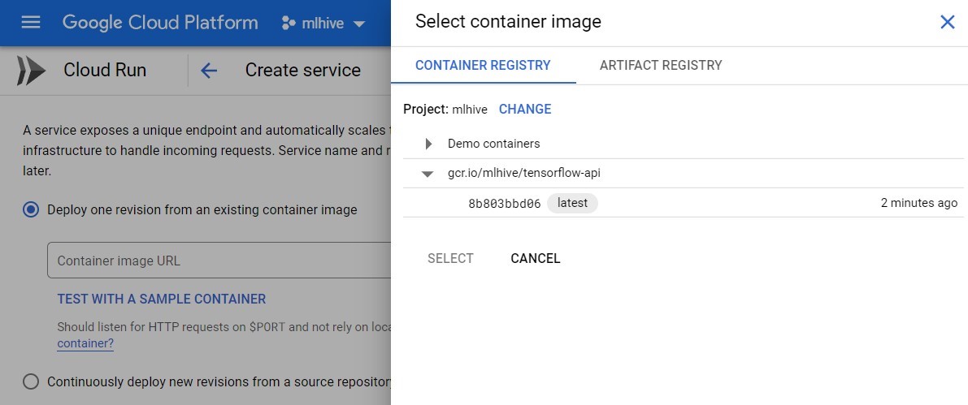Screen dimensions: 968x405
Task: Select Deploy one revision from existing image
Action: 31,209
